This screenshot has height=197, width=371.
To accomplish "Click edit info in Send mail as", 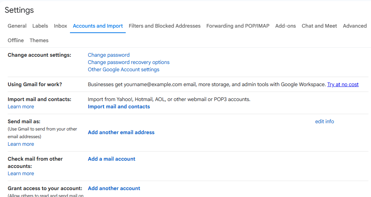I will 324,121.
